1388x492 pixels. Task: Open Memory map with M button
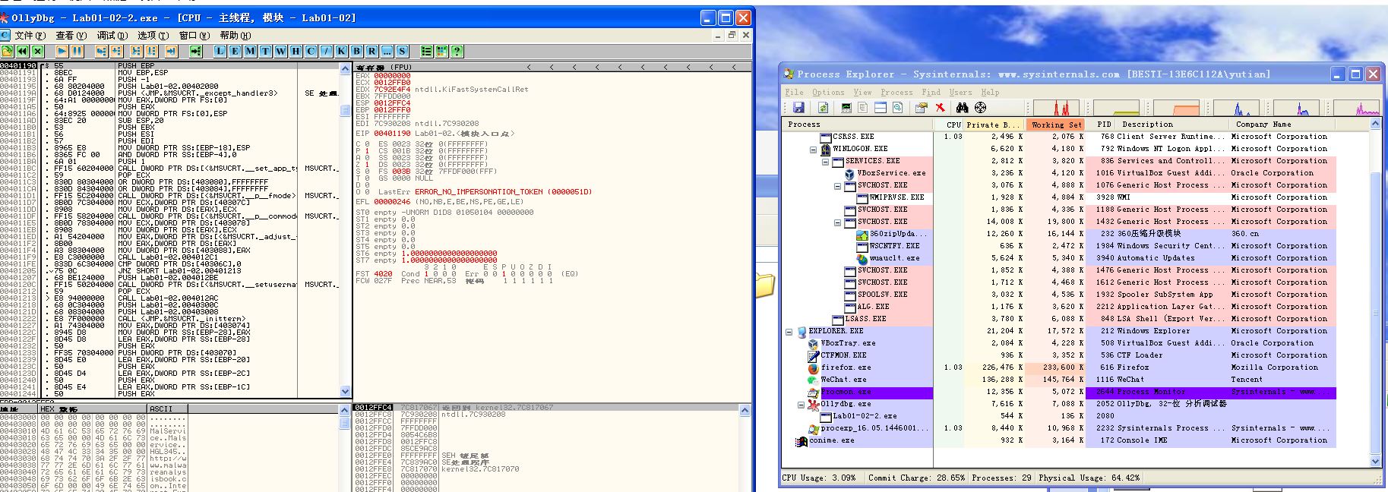250,51
